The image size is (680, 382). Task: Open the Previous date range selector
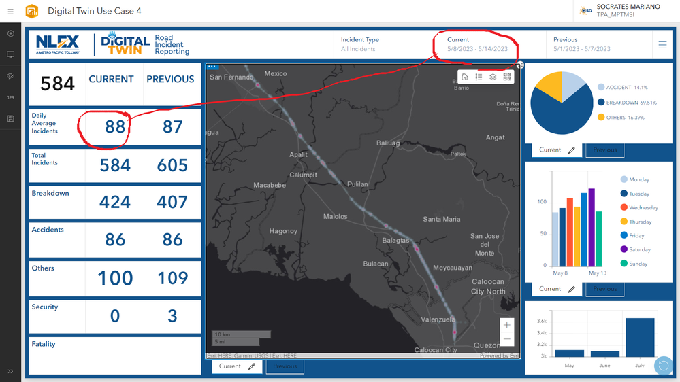click(x=599, y=44)
